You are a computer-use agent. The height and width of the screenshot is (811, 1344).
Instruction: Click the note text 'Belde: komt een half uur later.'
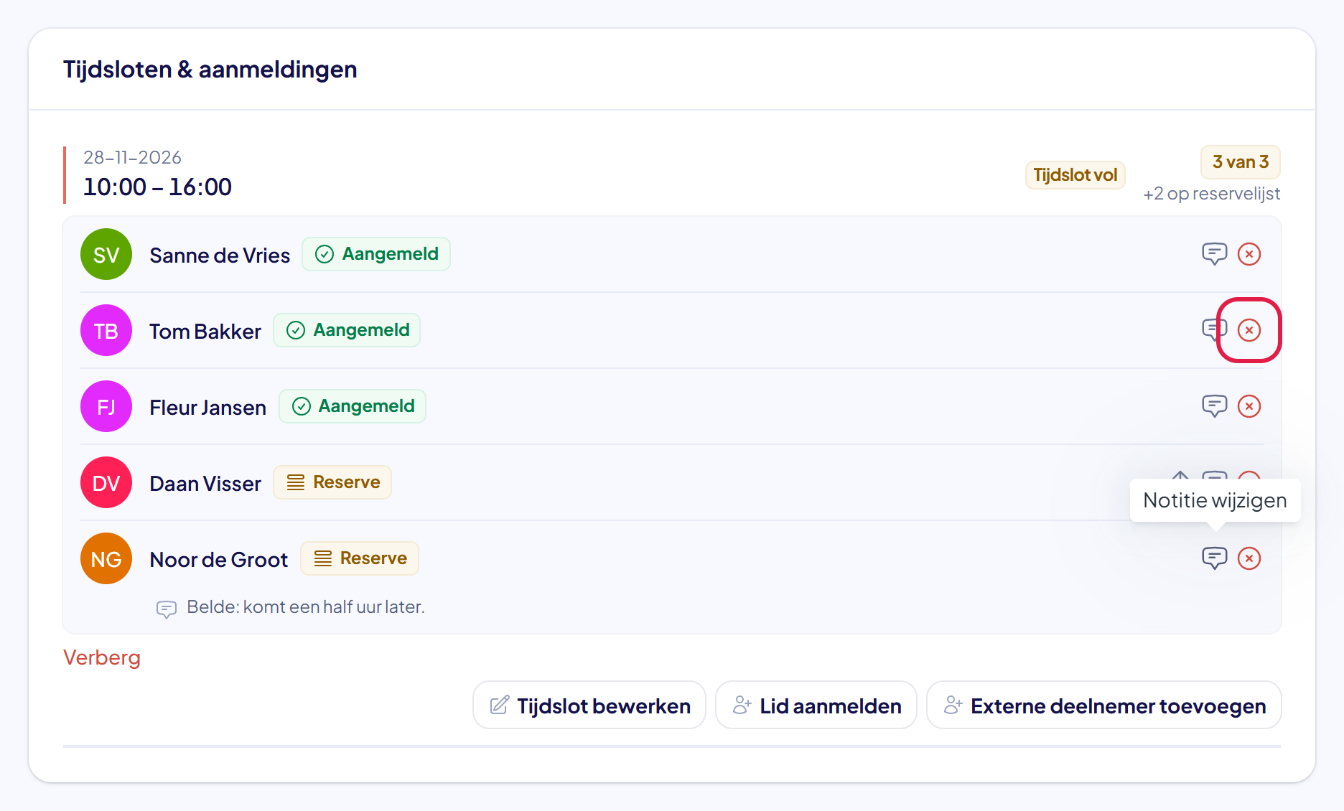coord(306,607)
